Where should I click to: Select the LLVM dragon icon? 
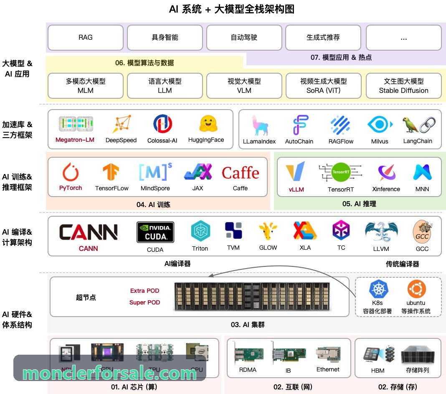(381, 232)
